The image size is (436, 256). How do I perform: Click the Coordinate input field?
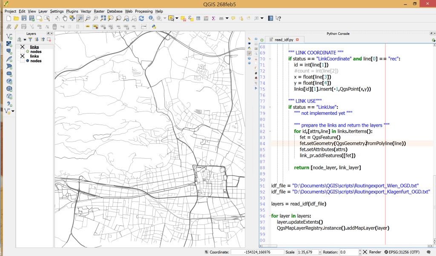tap(257, 252)
